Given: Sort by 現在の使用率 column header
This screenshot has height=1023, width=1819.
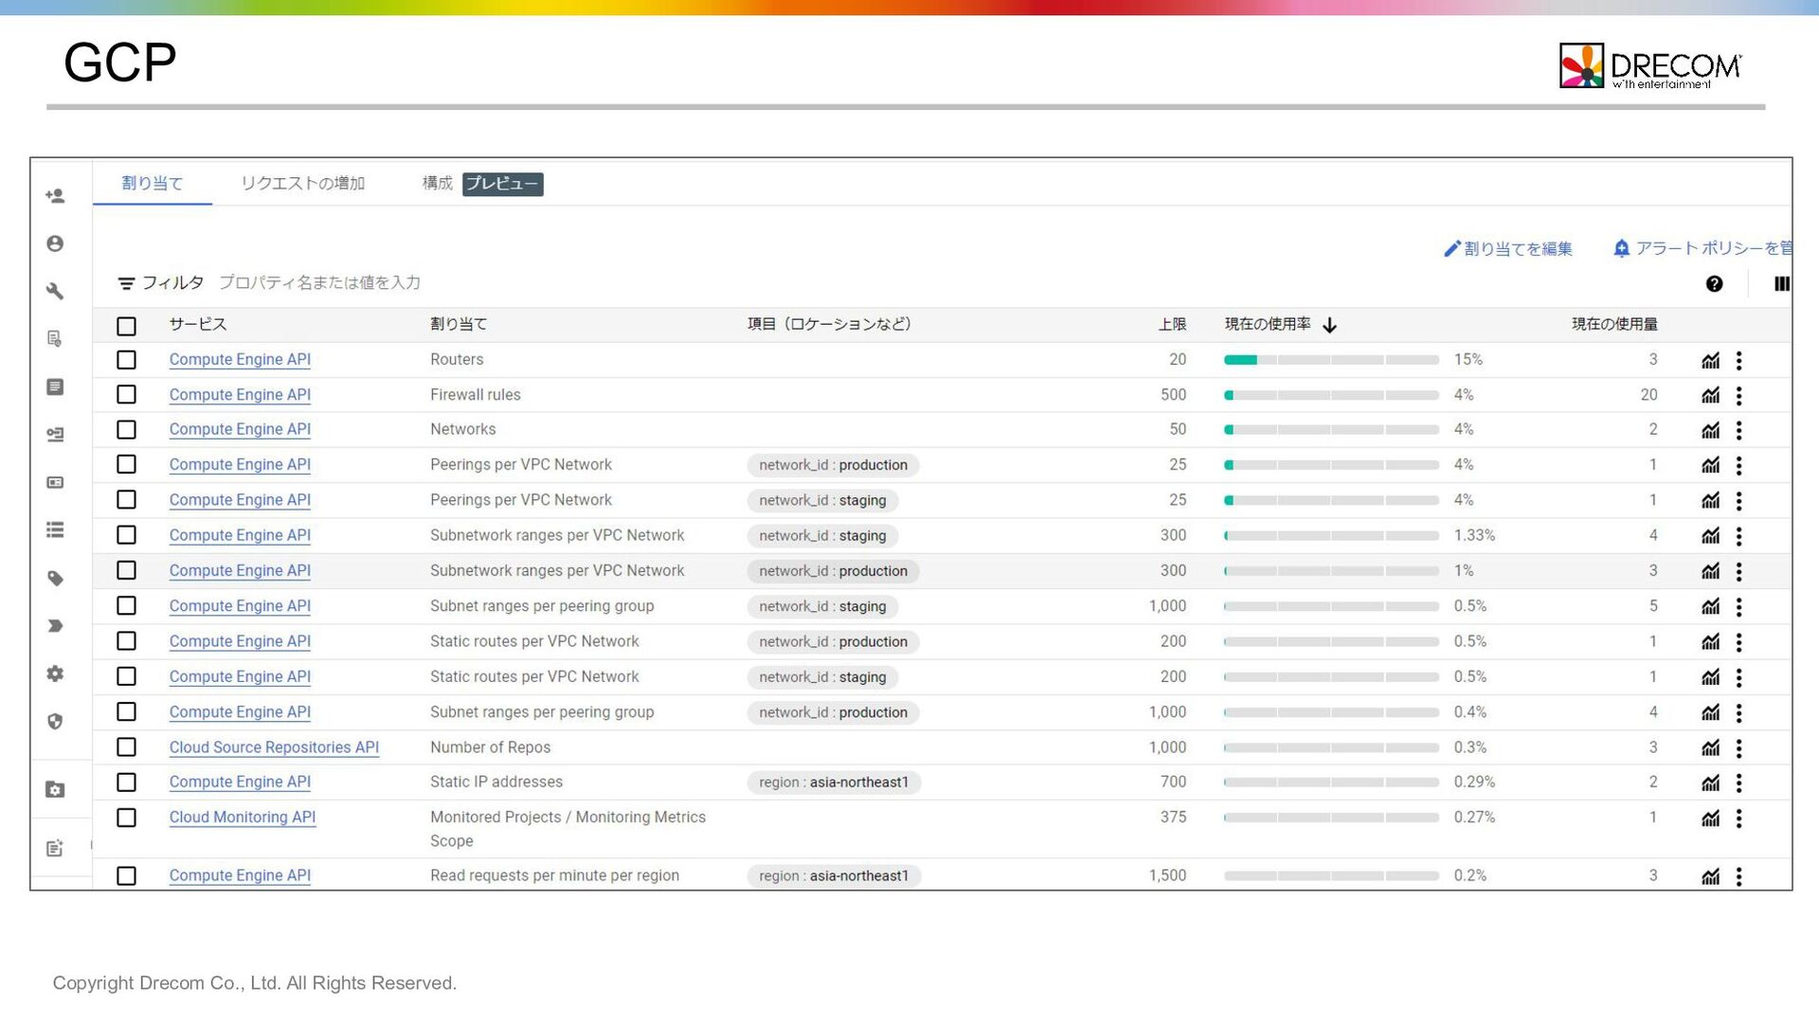Looking at the screenshot, I should pos(1280,324).
